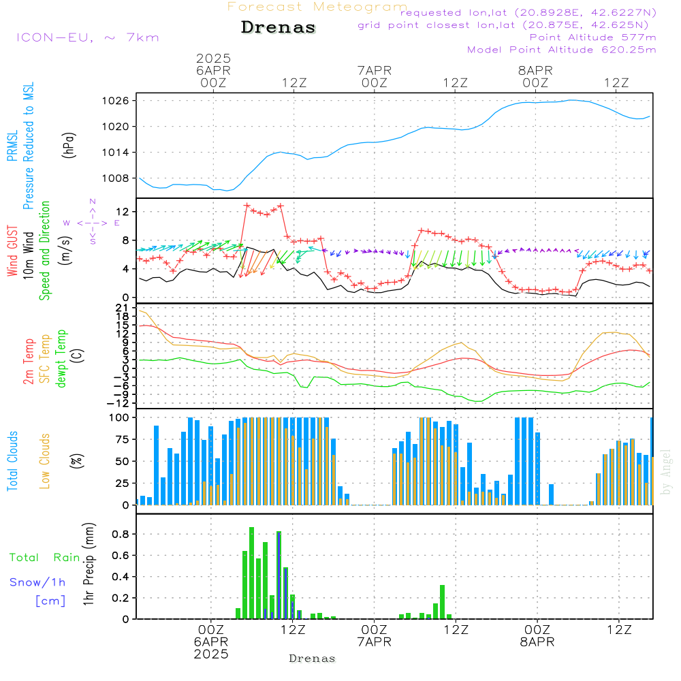Screen dimensions: 681x681
Task: Select the requested lon,lat (20.8928E, 42.6227N) line
Action: (528, 13)
